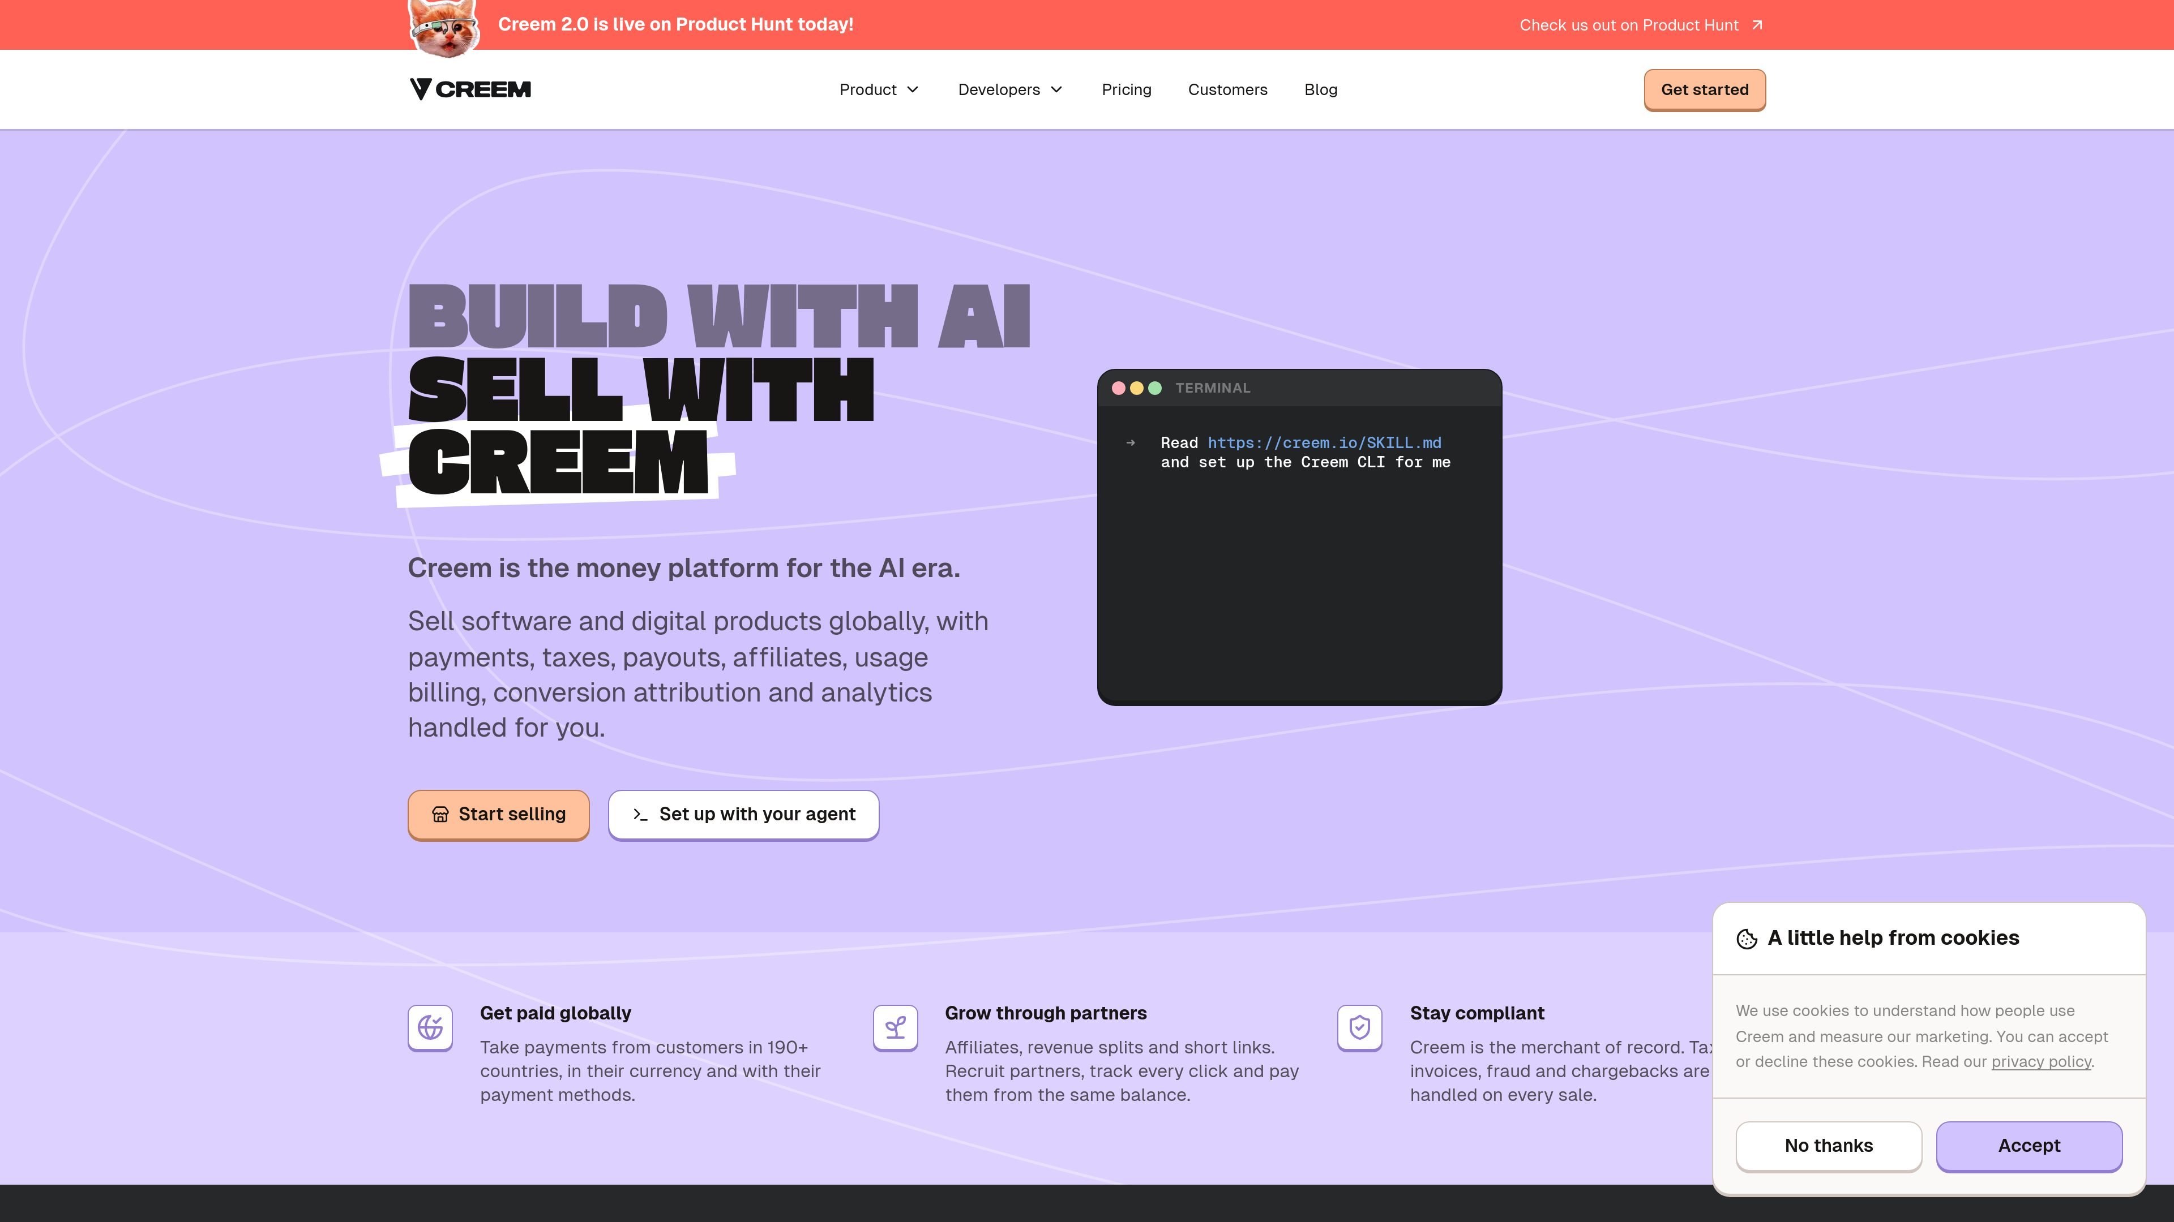
Task: Click the yellow dot in the terminal window
Action: click(x=1137, y=388)
